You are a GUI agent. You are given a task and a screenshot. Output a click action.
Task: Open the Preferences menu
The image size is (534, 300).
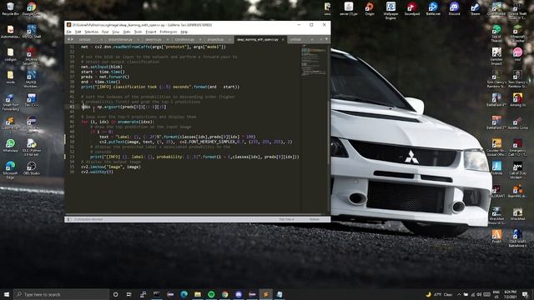click(x=169, y=32)
